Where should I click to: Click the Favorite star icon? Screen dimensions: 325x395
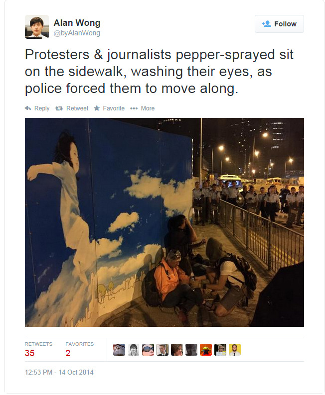pos(97,108)
